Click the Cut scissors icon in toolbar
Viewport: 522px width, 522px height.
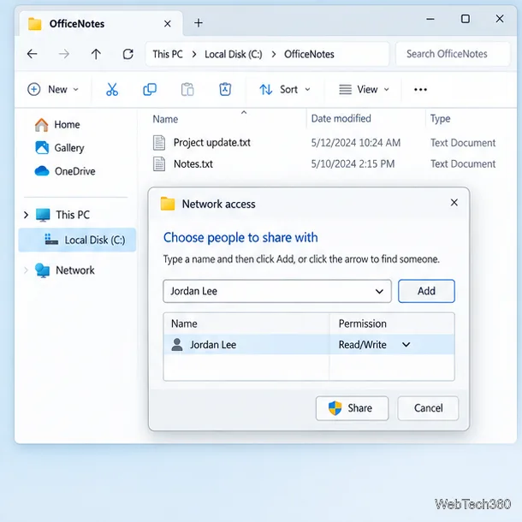[112, 89]
